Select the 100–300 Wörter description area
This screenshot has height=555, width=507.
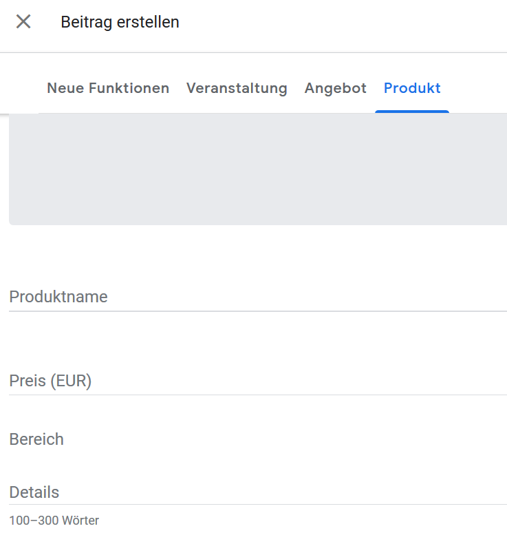54,521
